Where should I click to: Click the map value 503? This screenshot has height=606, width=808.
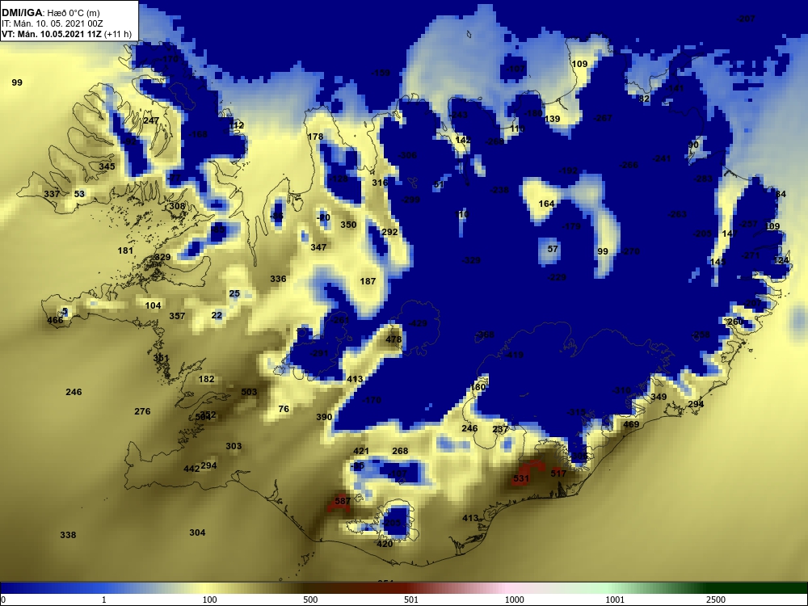coord(249,392)
